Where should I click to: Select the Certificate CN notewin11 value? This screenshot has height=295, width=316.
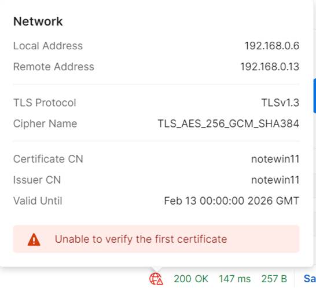pyautogui.click(x=275, y=159)
